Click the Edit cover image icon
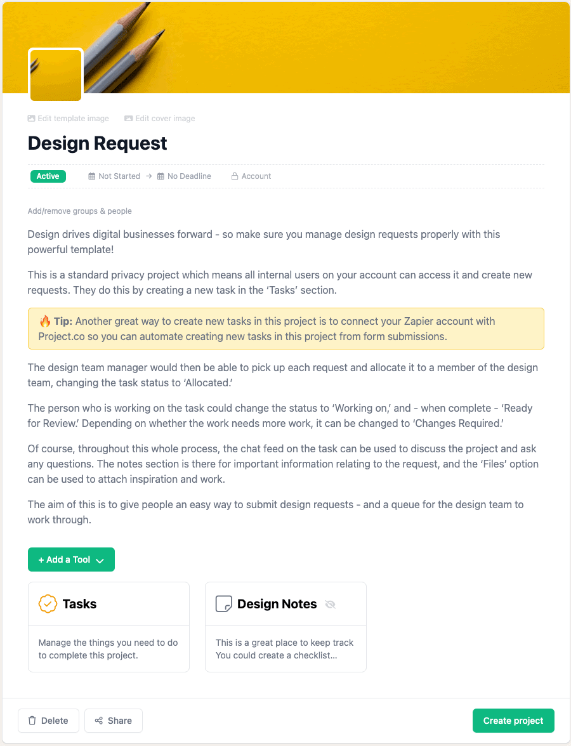Image resolution: width=571 pixels, height=746 pixels. (x=128, y=118)
